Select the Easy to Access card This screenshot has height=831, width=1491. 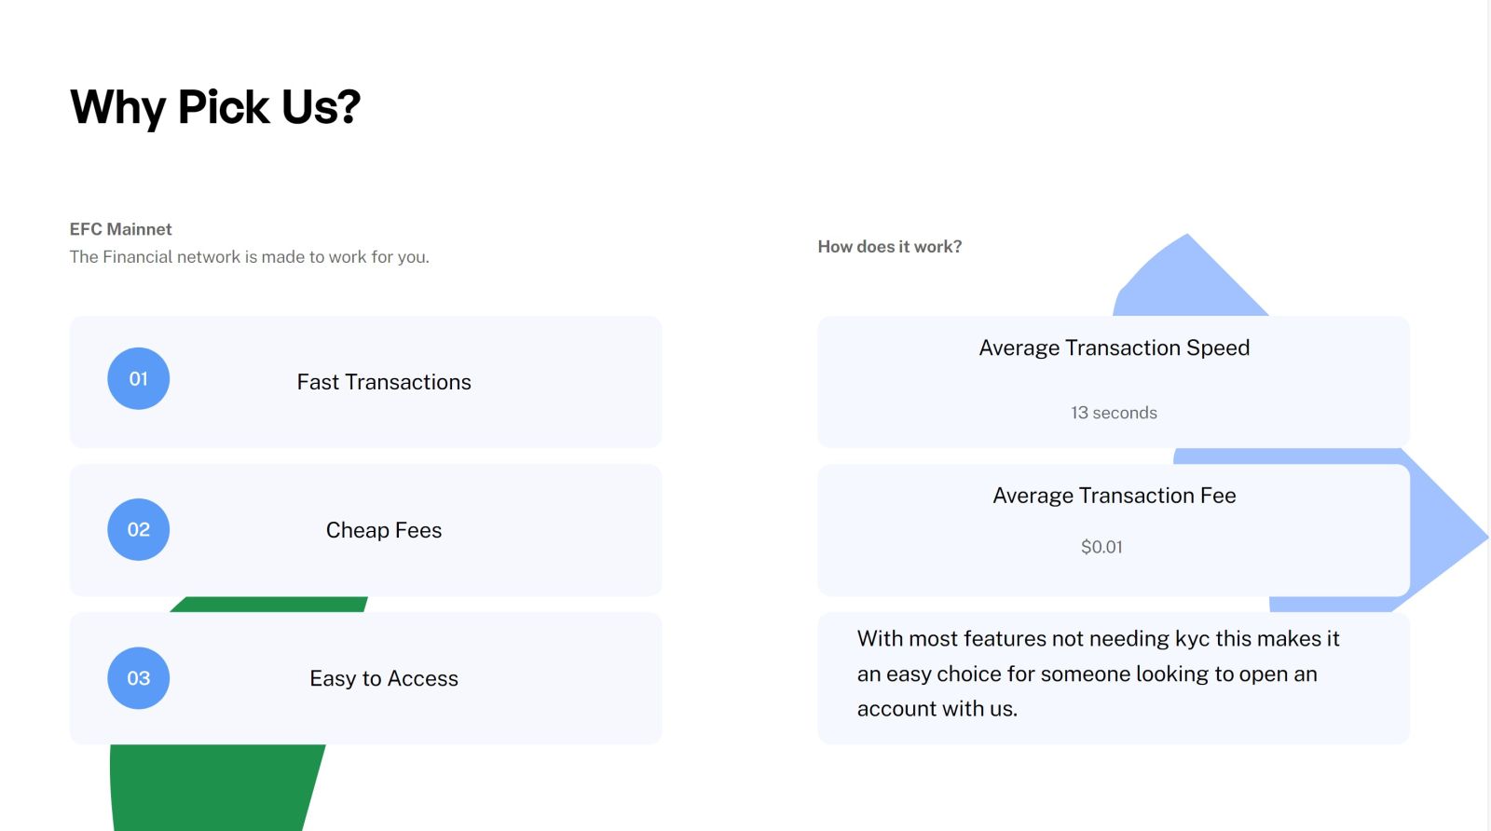pyautogui.click(x=365, y=678)
